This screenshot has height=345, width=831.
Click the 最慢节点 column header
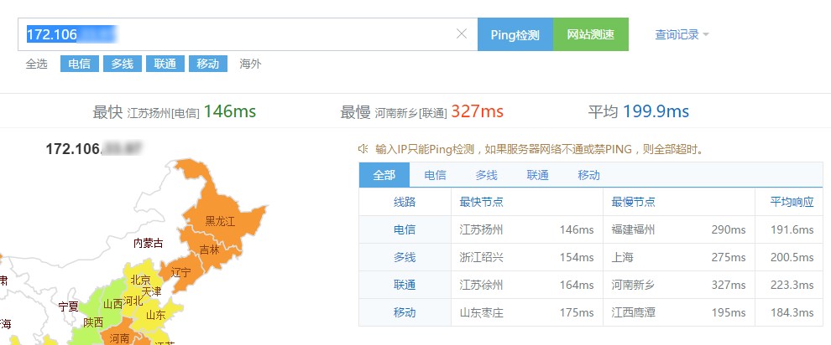(633, 202)
